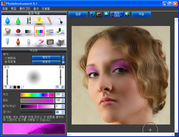Open the 플러그인 menu
The image size is (179, 137).
click(x=25, y=9)
